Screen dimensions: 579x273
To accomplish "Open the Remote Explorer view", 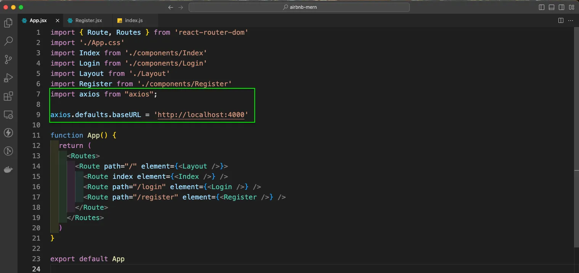I will tap(8, 114).
